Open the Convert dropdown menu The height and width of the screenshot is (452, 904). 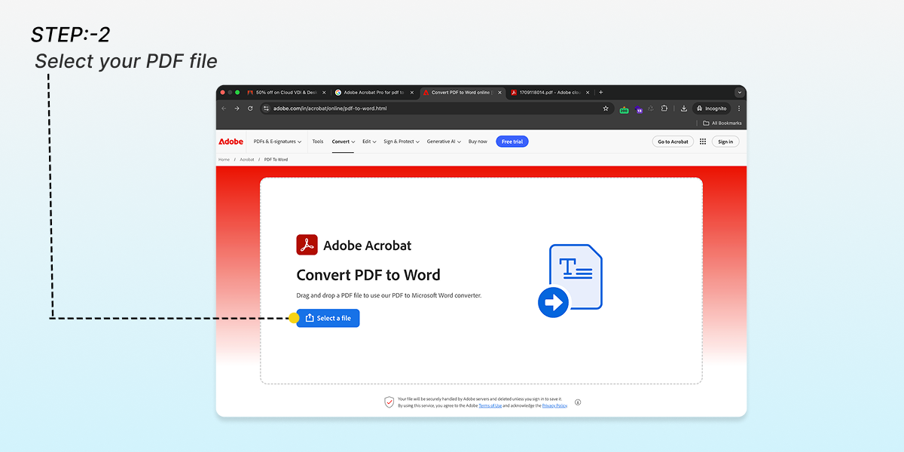click(x=343, y=141)
